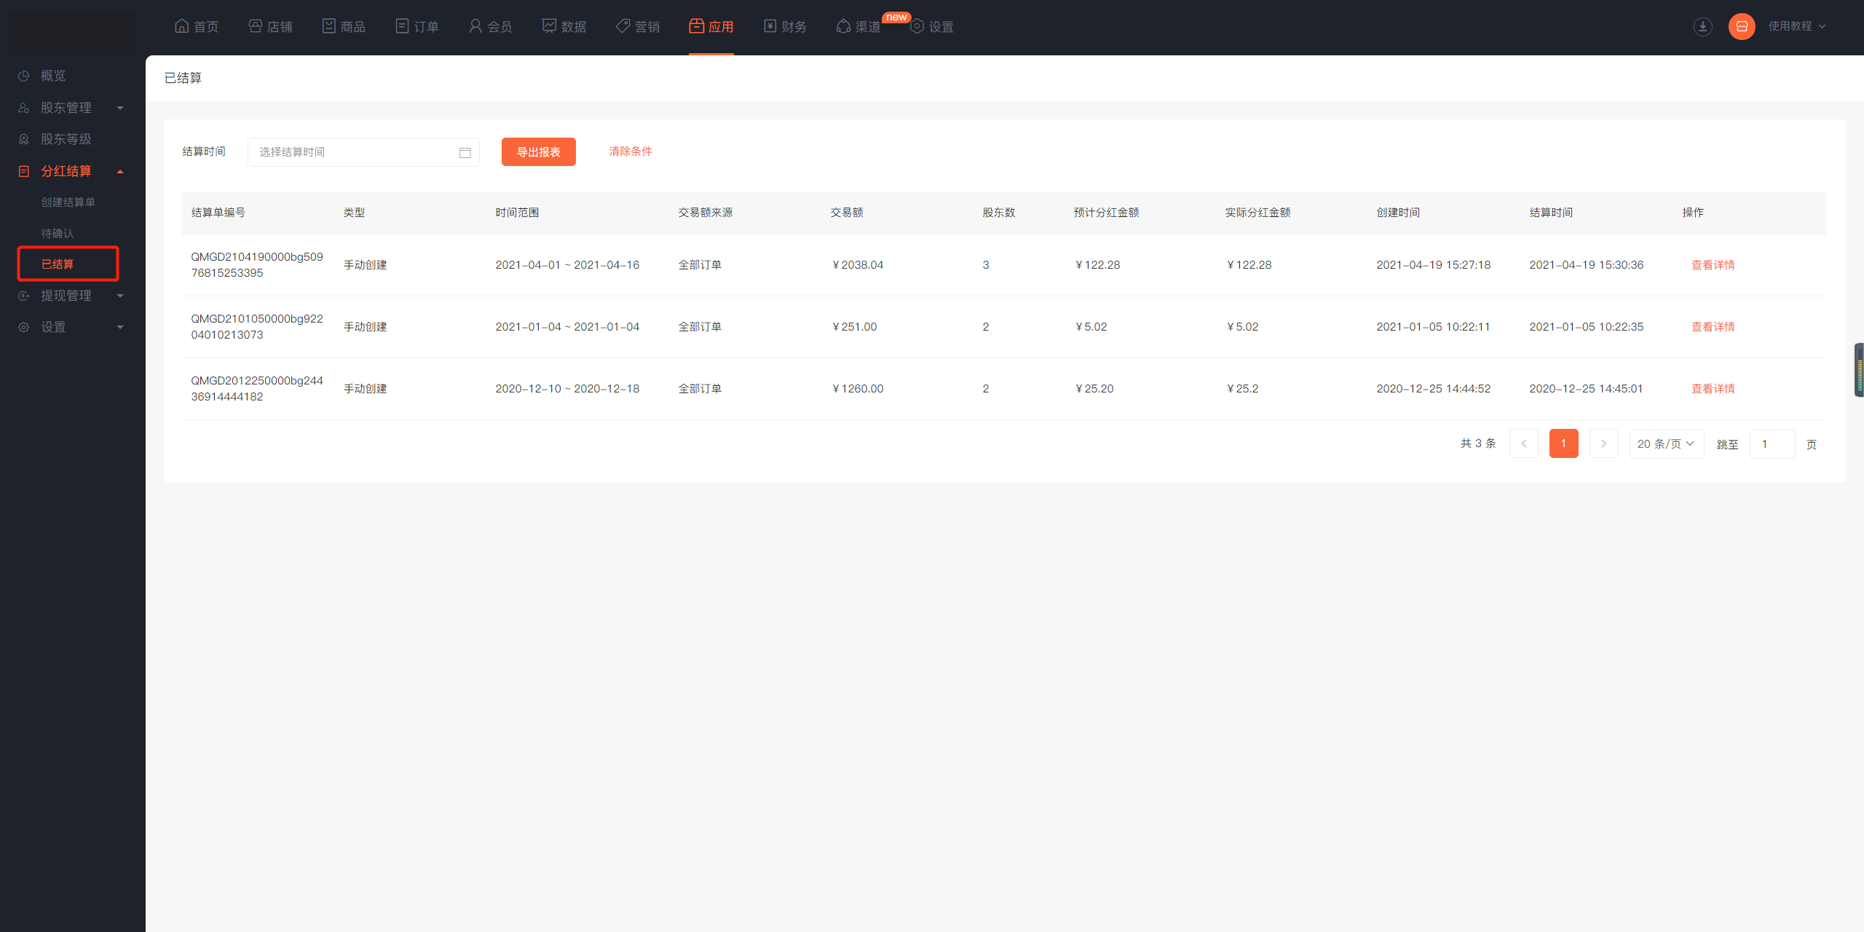The height and width of the screenshot is (932, 1864).
Task: Open the 财务 finance tab
Action: point(785,26)
